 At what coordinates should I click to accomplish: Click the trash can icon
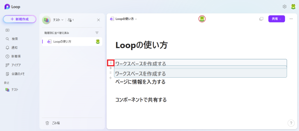click(47, 123)
